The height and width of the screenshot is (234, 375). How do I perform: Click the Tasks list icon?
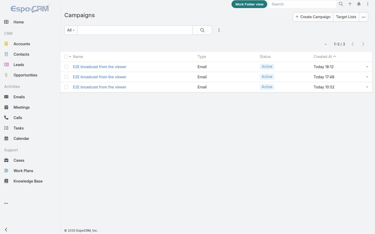[x=6, y=128]
